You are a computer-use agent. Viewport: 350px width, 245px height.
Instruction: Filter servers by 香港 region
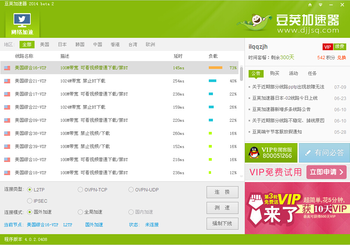pyautogui.click(x=115, y=45)
